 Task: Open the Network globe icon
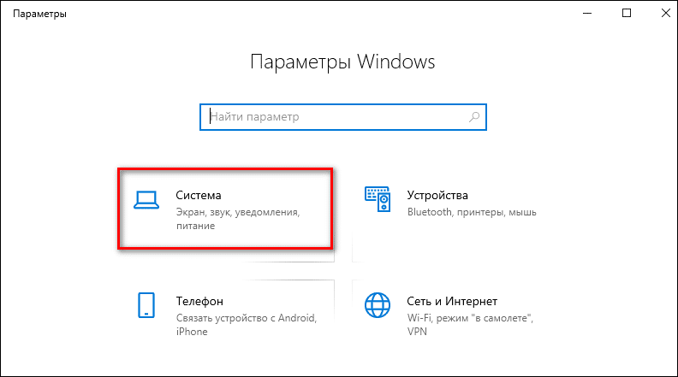pyautogui.click(x=378, y=305)
